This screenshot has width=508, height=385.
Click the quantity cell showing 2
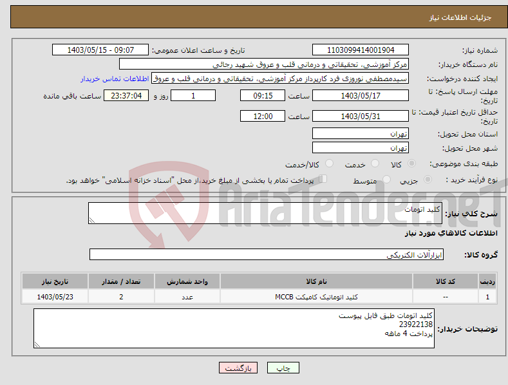point(121,297)
